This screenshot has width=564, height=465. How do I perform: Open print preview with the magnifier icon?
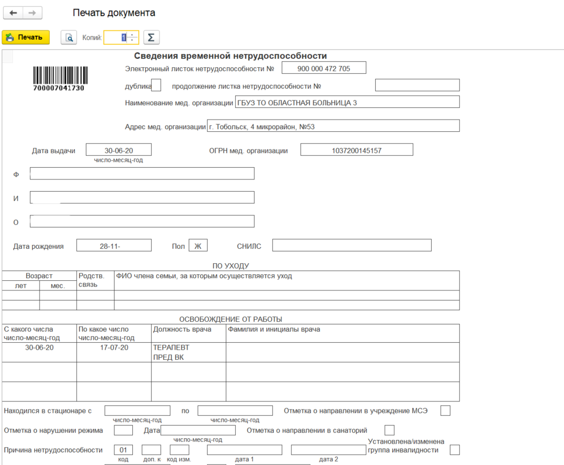pyautogui.click(x=68, y=37)
